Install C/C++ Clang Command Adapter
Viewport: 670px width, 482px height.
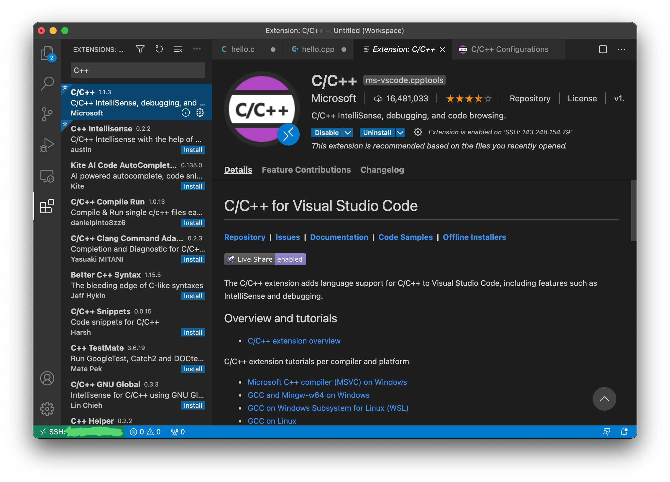tap(193, 260)
